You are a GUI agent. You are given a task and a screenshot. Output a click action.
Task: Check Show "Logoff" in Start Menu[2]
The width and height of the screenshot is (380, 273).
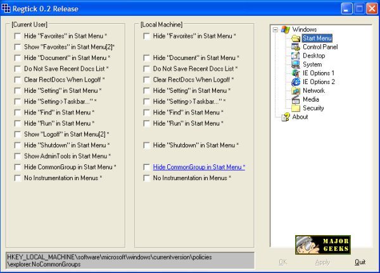(x=18, y=134)
